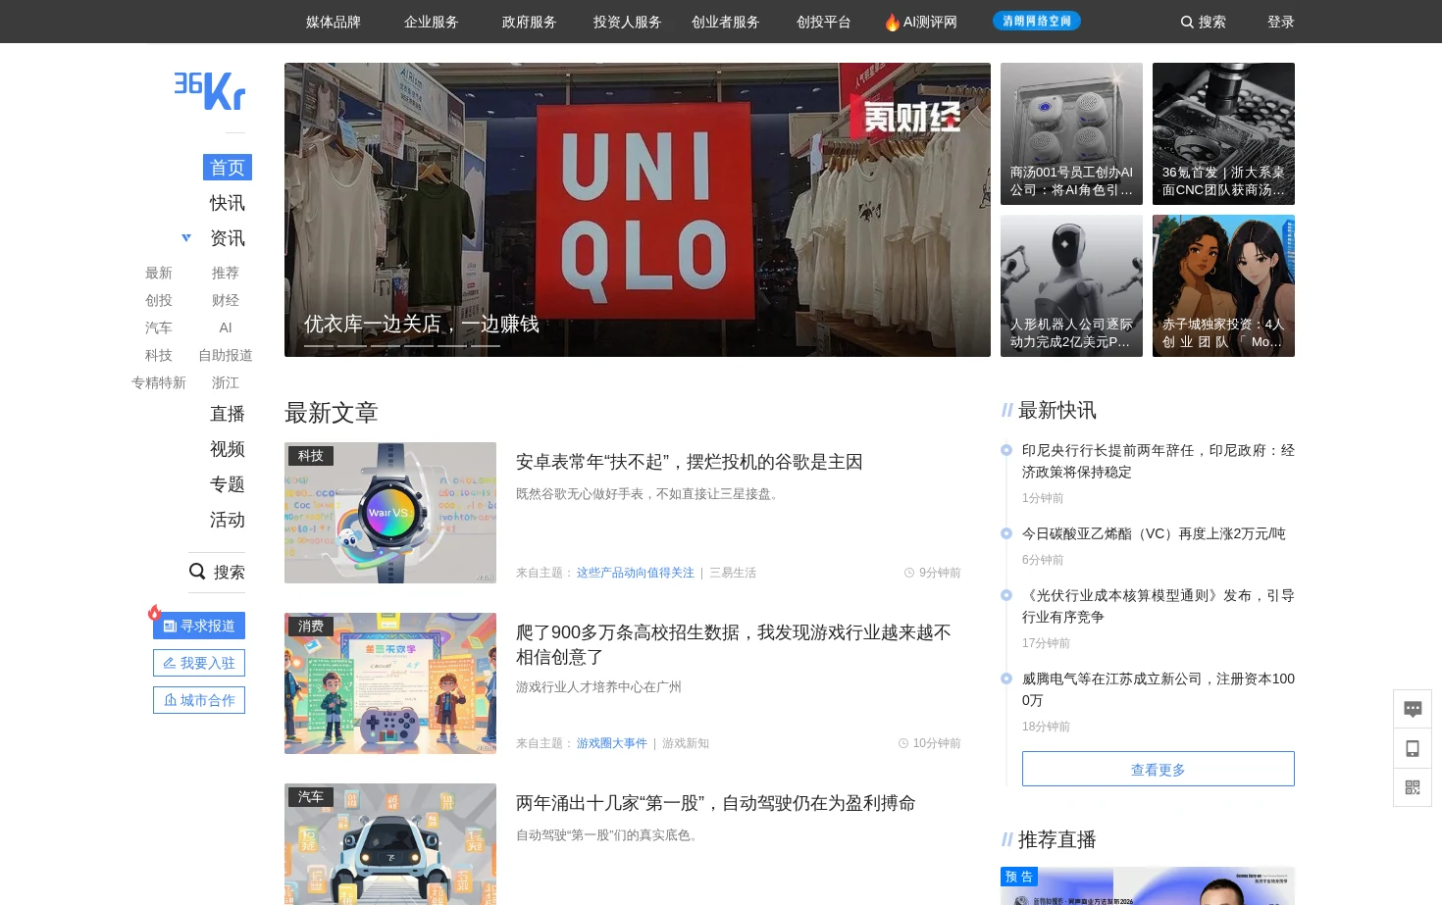Open 活动 section

click(x=228, y=520)
